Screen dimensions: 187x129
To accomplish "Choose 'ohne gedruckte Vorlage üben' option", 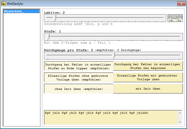I will pos(78,78).
